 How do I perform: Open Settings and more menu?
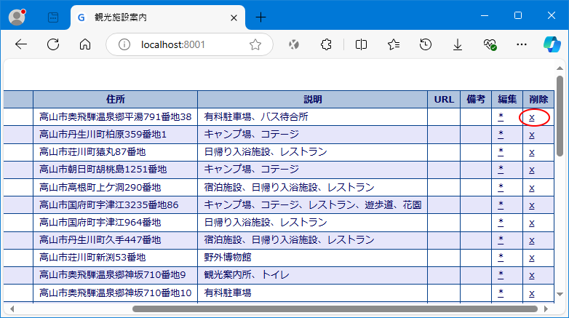point(522,44)
